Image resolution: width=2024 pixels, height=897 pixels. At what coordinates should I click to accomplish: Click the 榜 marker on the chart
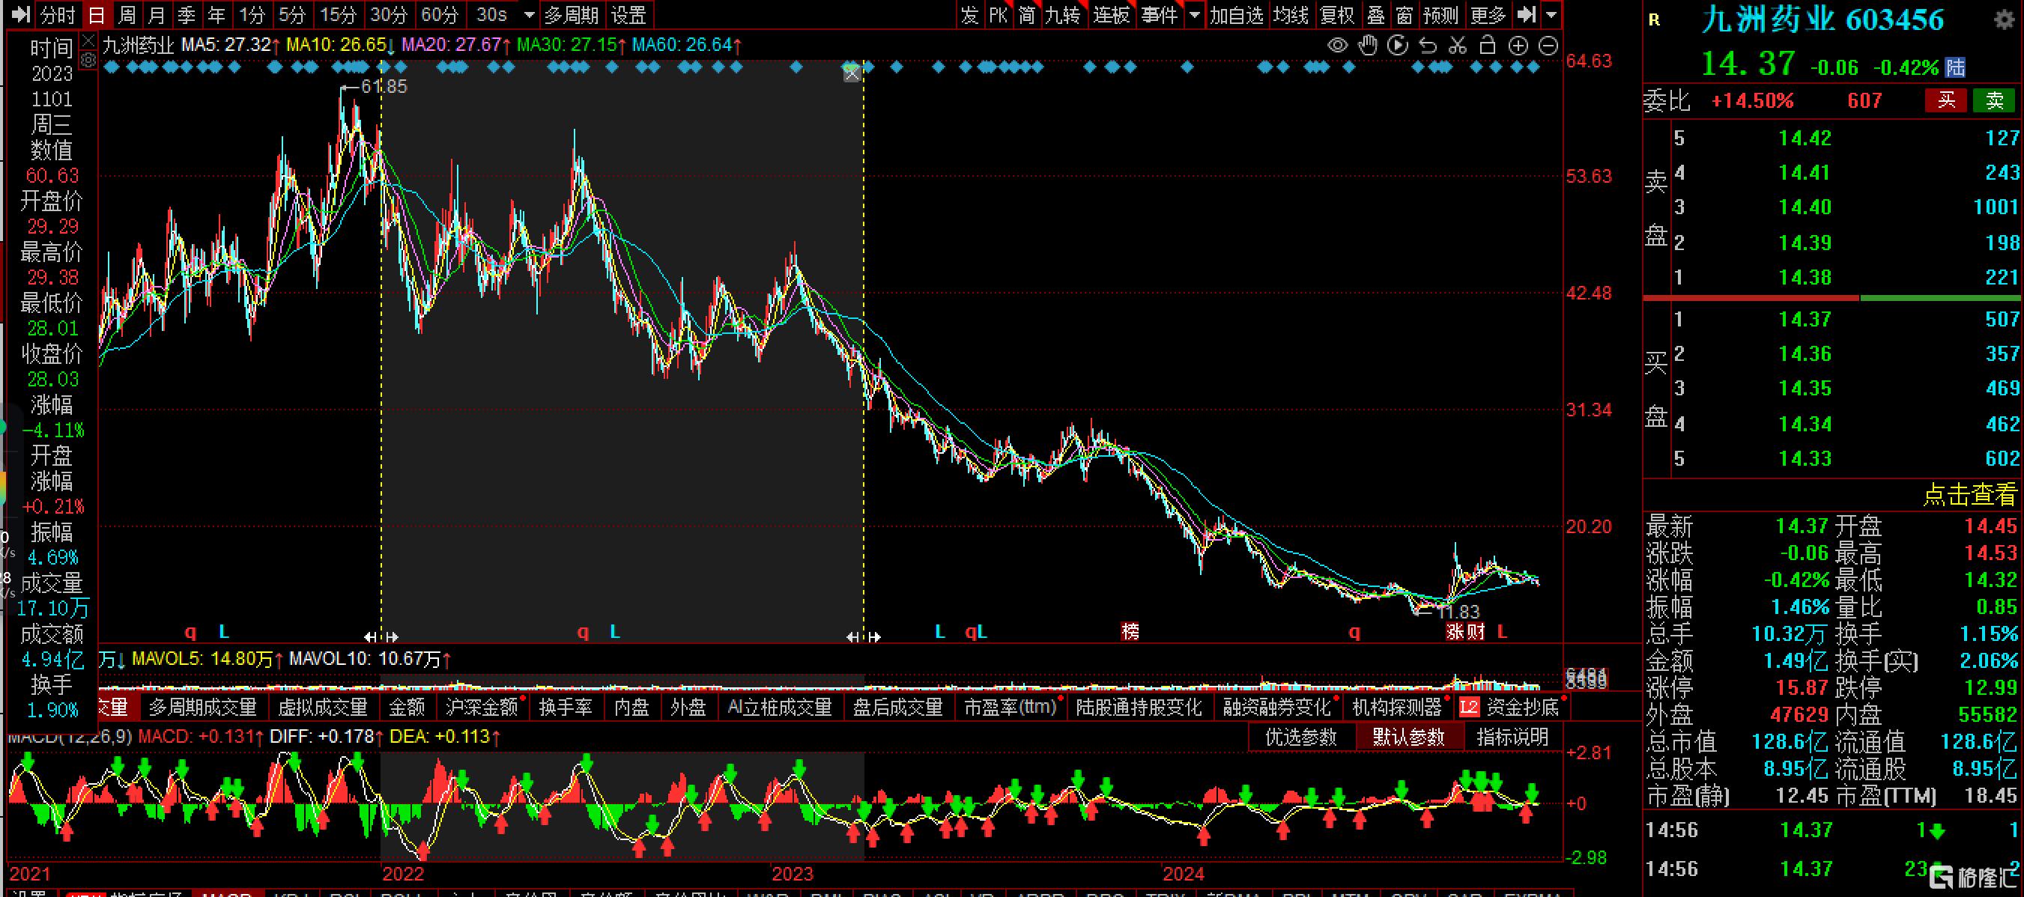[x=1130, y=630]
